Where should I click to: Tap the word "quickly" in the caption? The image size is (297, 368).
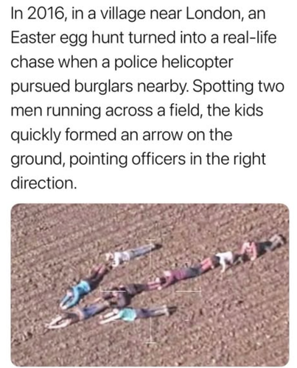(35, 136)
